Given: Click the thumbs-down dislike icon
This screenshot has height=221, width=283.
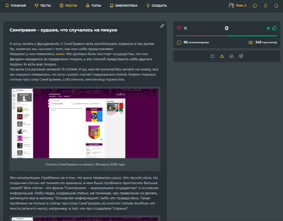Looking at the screenshot, I should click(x=179, y=28).
